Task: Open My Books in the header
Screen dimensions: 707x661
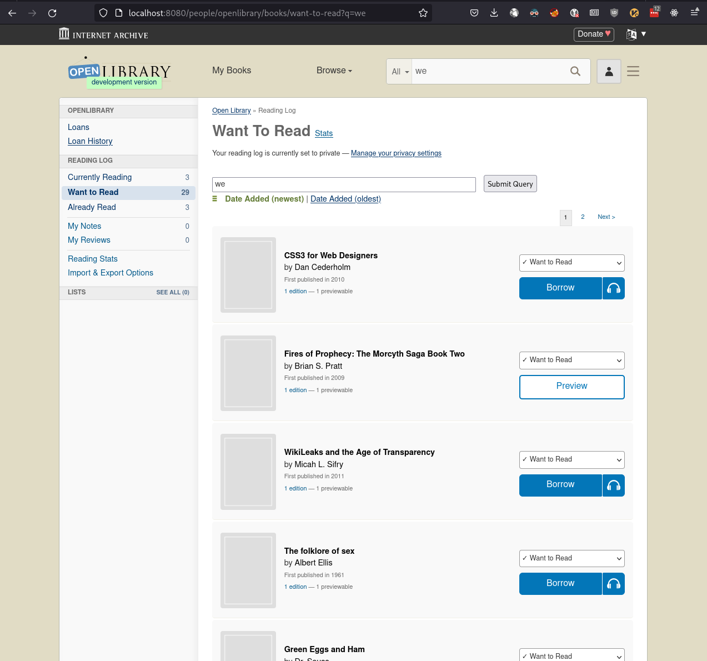Action: [232, 71]
